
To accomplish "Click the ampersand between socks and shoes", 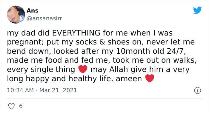I will click(x=102, y=42).
